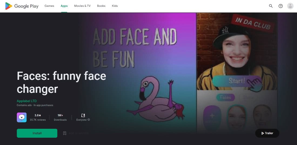Click the 35.7K reviews label
Screen dimensions: 297x145
click(38, 120)
